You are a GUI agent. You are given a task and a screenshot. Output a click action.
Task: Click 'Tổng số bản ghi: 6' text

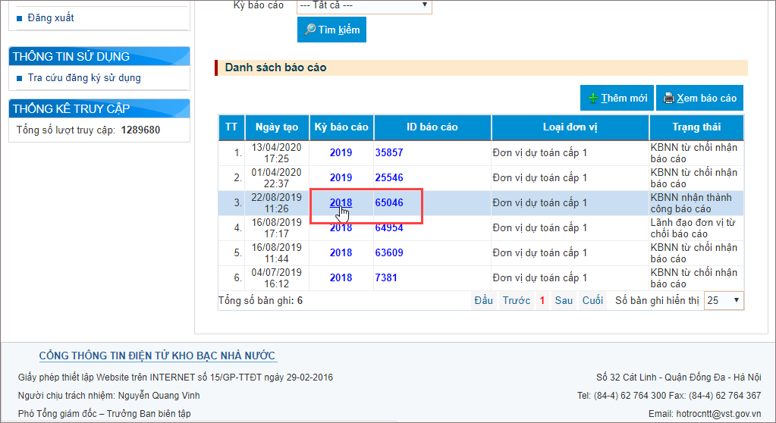coord(260,300)
